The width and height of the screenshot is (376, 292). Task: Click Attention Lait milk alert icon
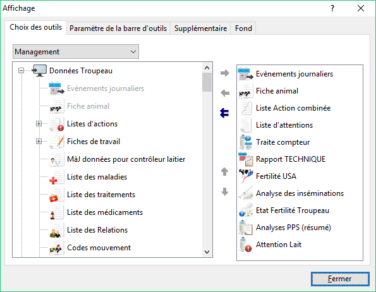coord(246,245)
